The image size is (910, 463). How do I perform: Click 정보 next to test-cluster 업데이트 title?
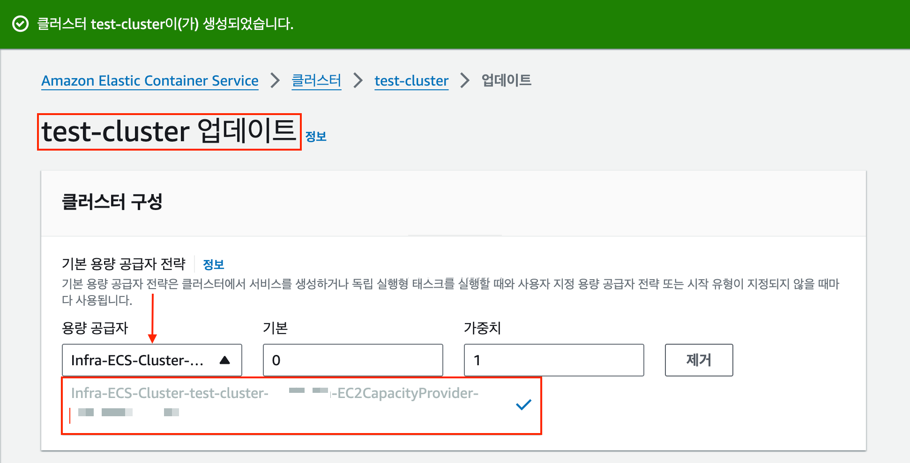(x=315, y=136)
